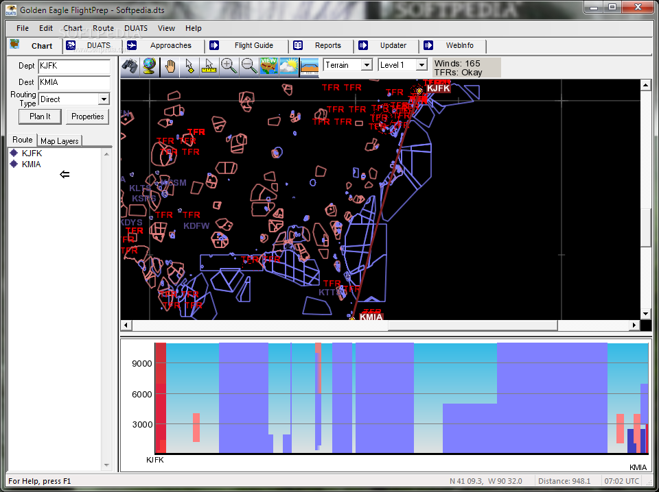Image resolution: width=659 pixels, height=492 pixels.
Task: Open the File menu
Action: coord(23,28)
